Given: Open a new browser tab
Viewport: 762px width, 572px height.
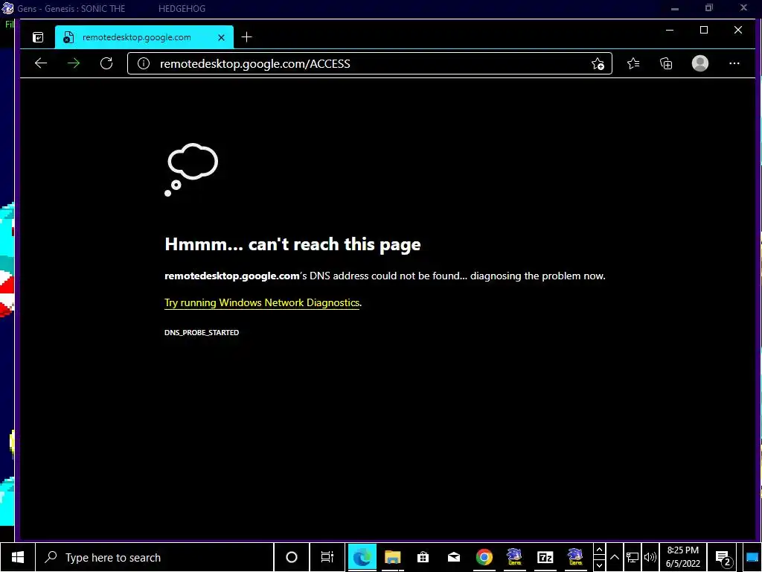Looking at the screenshot, I should (246, 37).
